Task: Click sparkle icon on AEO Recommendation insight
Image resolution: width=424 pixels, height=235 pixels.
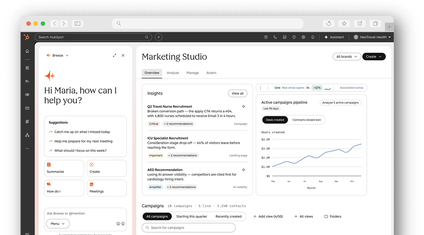Action: (x=244, y=170)
